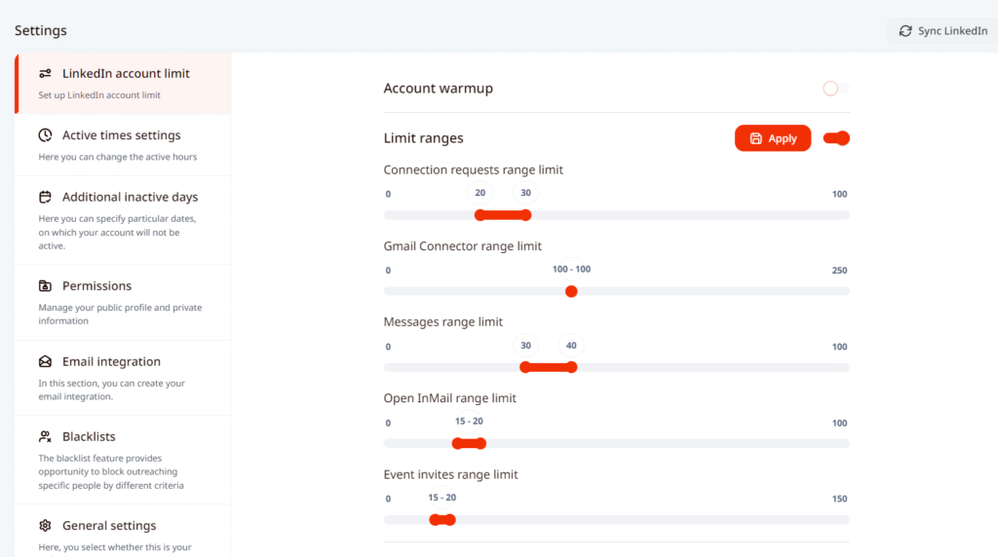Click the Open InMail range slider track
Screen dimensions: 998x557
[663, 444]
